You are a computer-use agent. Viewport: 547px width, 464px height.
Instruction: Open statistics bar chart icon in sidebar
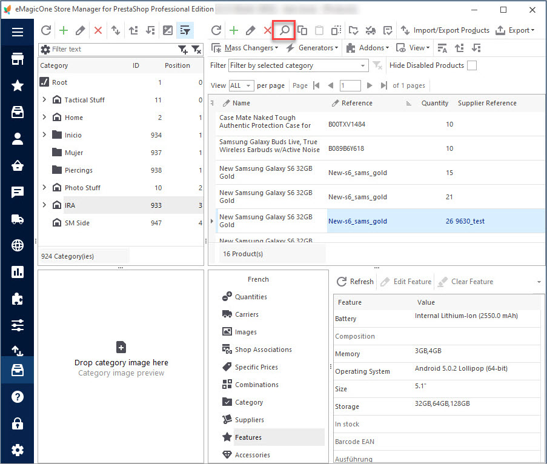[x=18, y=272]
